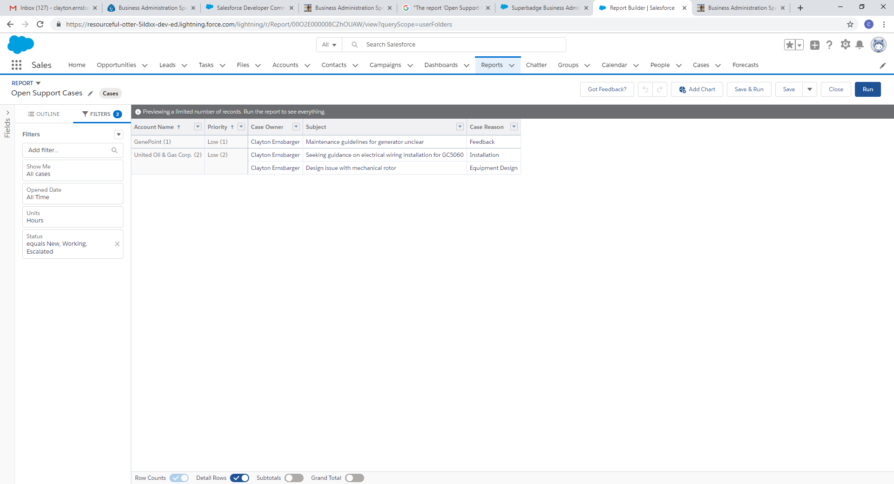
Task: Edit the Opened Date All Time filter
Action: [73, 194]
